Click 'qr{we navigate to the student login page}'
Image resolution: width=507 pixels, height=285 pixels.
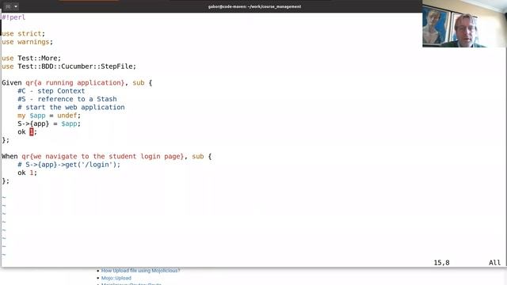pos(103,157)
